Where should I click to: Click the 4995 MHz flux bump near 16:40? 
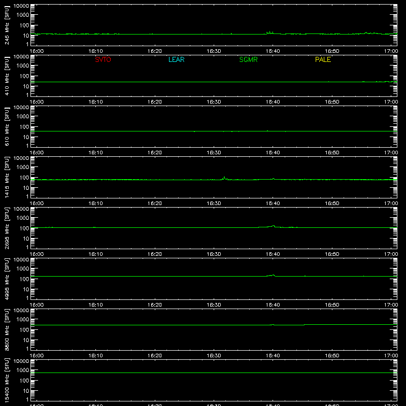point(271,276)
